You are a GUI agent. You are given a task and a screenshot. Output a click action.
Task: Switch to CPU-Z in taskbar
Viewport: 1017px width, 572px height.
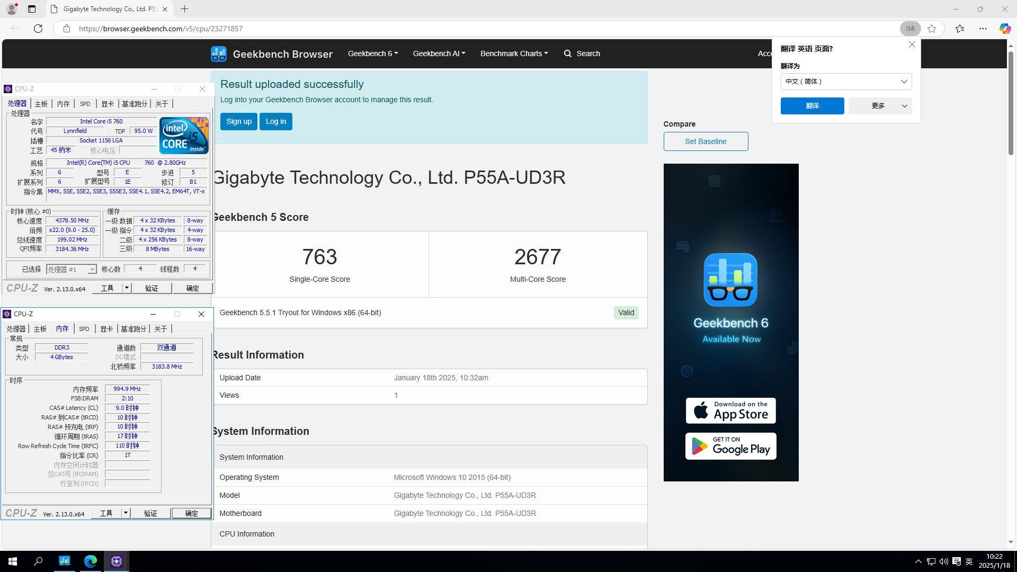pos(117,561)
